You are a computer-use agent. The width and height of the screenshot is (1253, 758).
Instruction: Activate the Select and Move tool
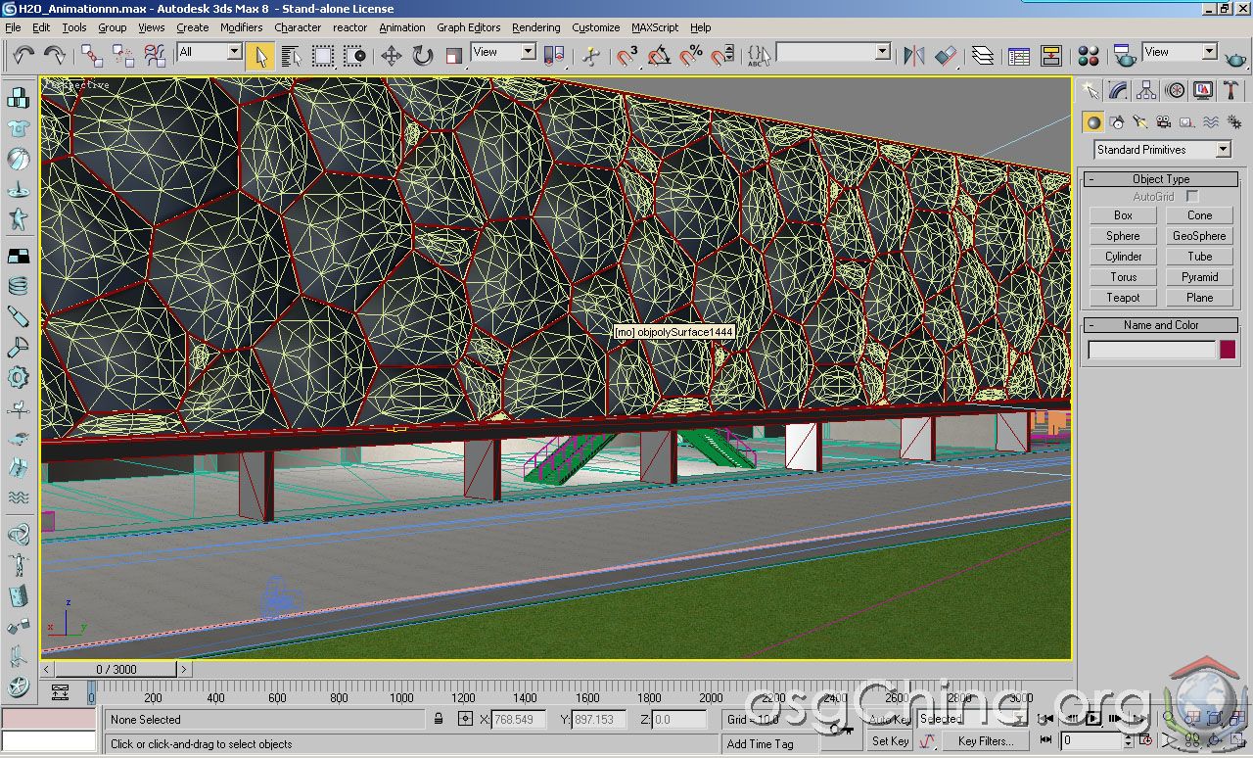click(392, 55)
